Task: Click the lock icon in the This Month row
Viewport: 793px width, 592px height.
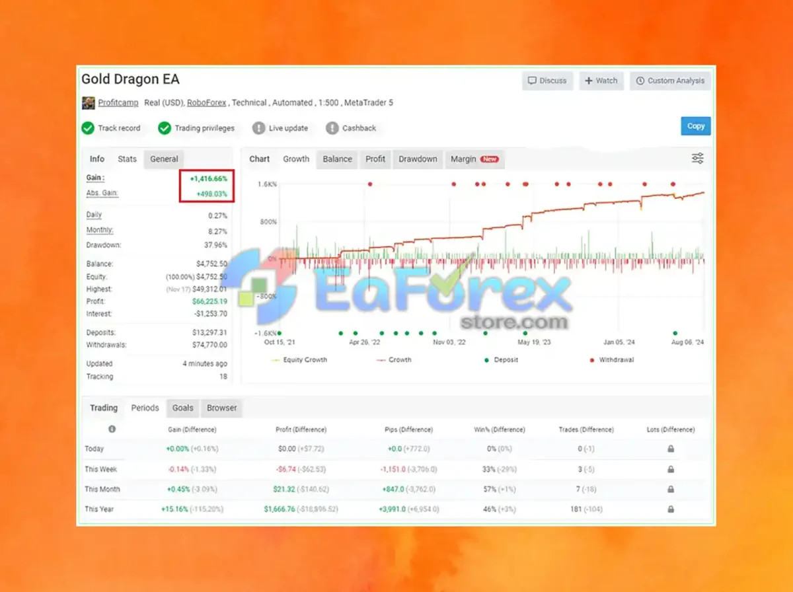Action: click(671, 490)
